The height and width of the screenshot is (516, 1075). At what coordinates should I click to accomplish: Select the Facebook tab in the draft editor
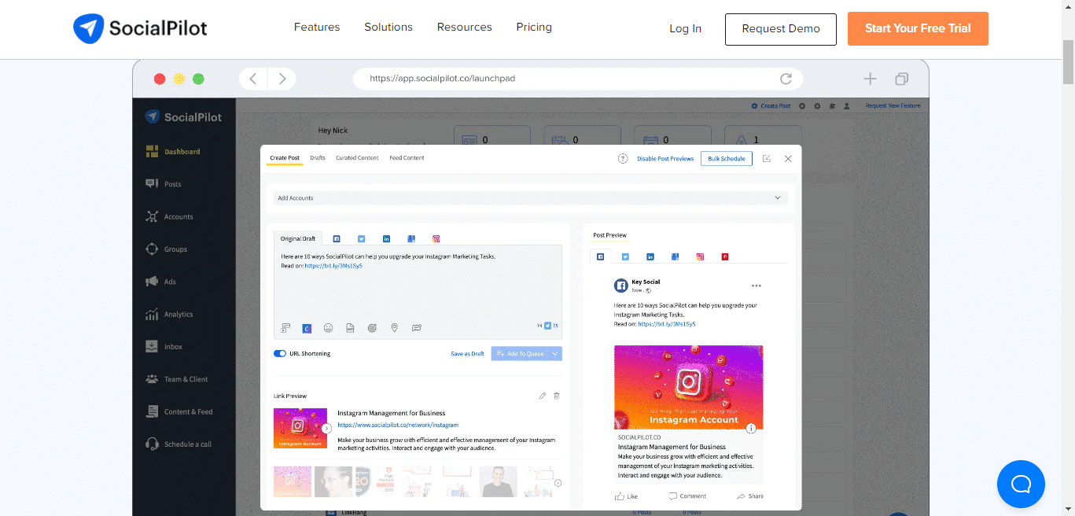(337, 238)
